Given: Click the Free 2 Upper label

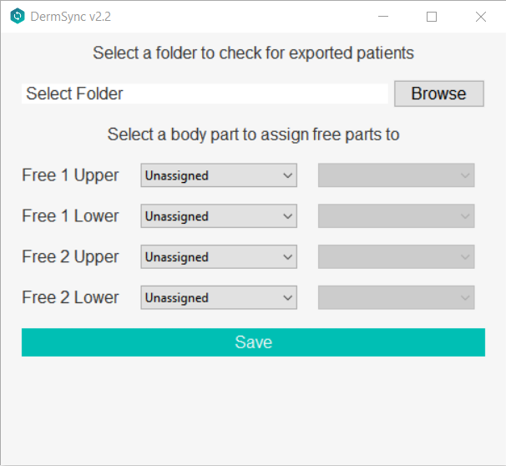Looking at the screenshot, I should click(70, 257).
